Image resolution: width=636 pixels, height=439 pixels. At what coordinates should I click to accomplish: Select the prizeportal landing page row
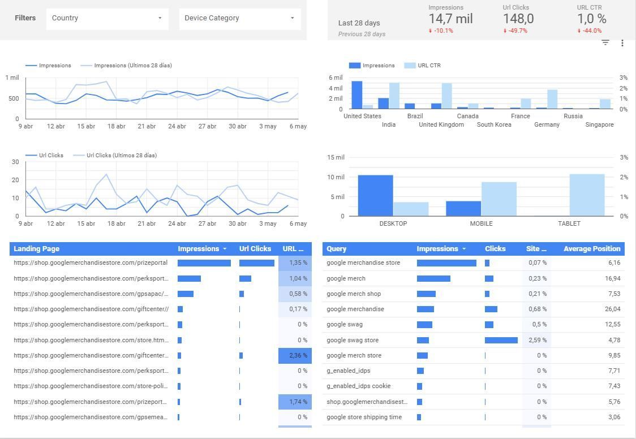161,262
